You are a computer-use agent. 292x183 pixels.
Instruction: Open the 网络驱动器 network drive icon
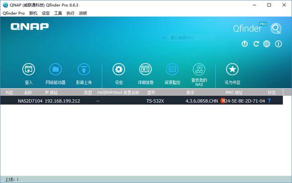pos(56,69)
